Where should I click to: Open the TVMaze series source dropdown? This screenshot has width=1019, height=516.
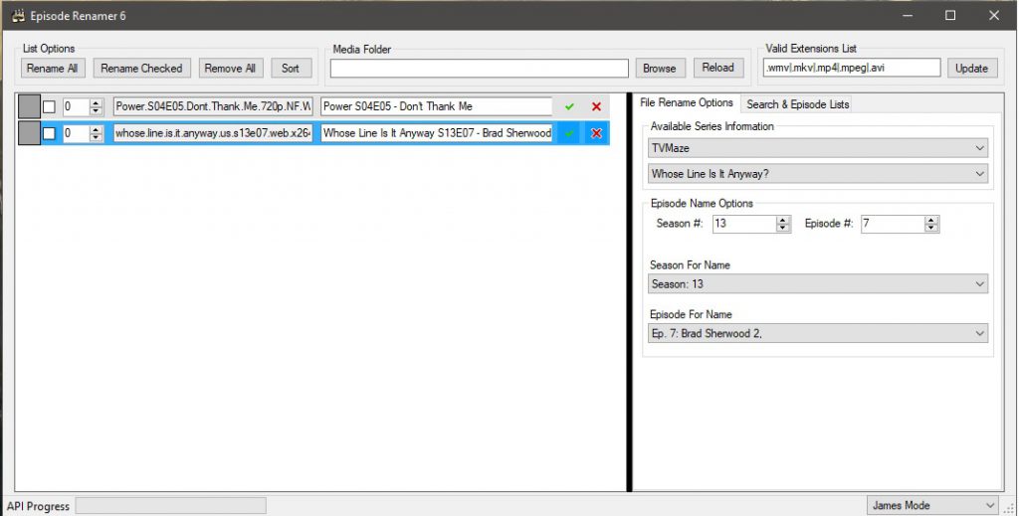[x=817, y=148]
